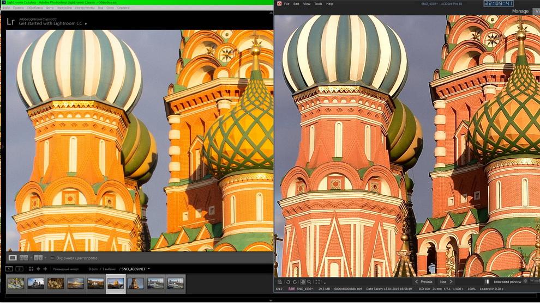Open the File menu in ACDSee

pyautogui.click(x=286, y=4)
